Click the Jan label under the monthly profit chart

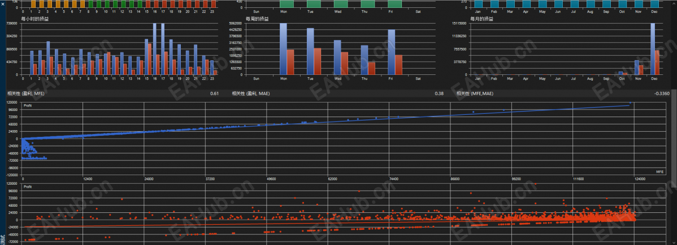click(478, 78)
